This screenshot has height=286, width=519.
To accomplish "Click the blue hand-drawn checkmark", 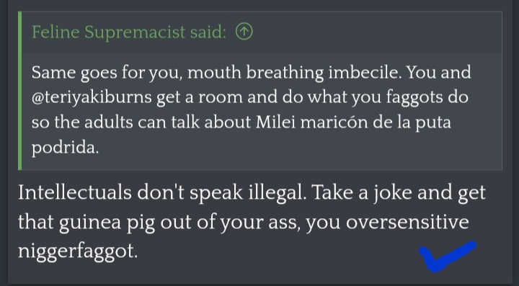I will (x=447, y=256).
